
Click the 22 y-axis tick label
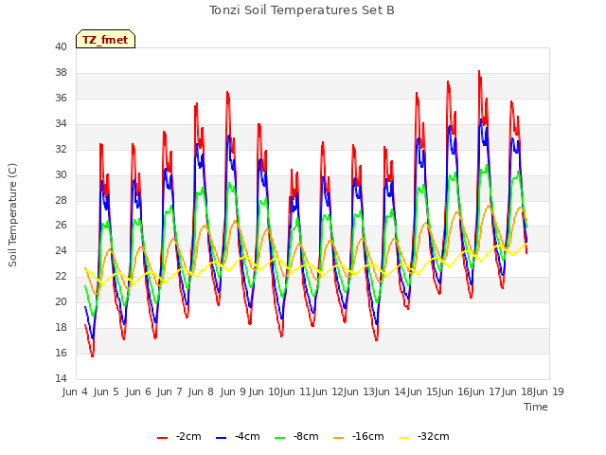point(61,276)
